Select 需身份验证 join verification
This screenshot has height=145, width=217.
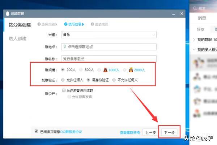[x=88, y=80]
